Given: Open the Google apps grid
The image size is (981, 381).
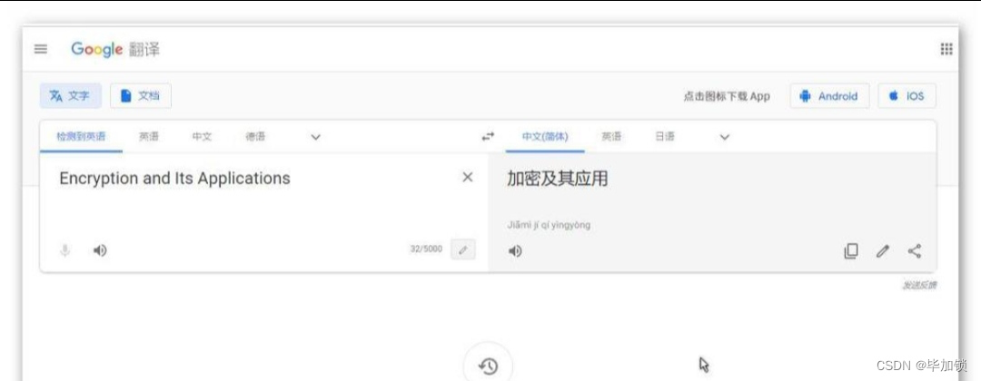Looking at the screenshot, I should coord(946,49).
